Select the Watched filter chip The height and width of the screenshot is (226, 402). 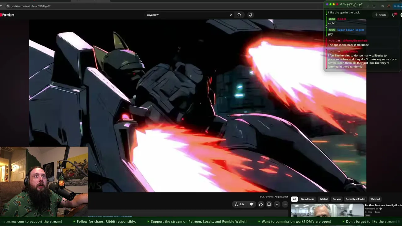point(375,199)
